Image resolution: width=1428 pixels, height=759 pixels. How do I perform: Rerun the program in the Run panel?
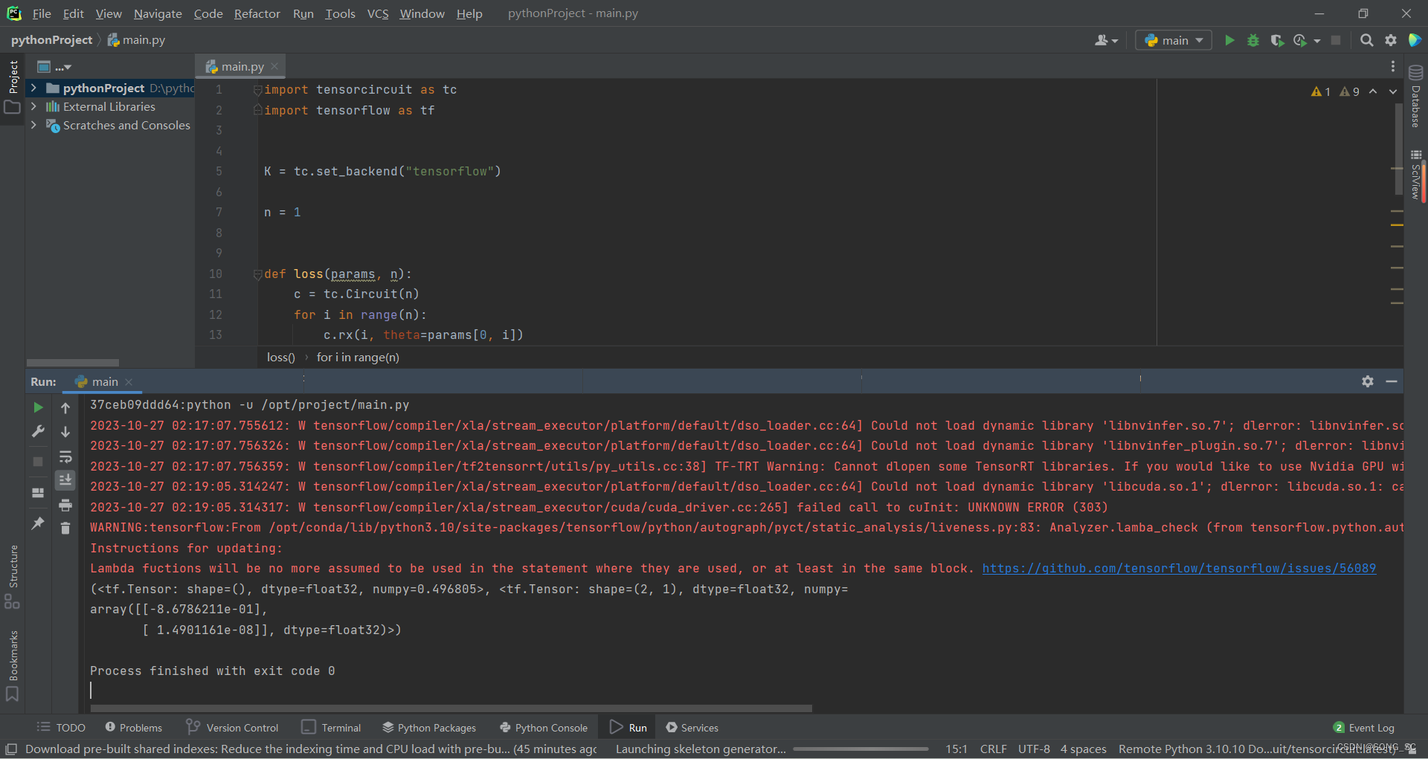[37, 407]
